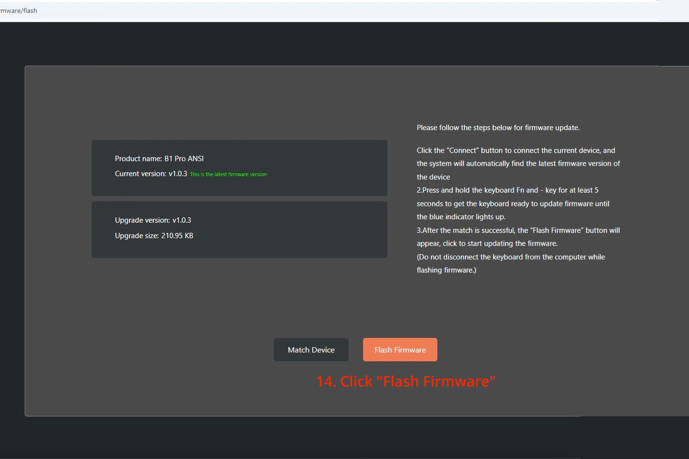Click the do not disconnect keyboard warning
Image resolution: width=689 pixels, height=459 pixels.
[x=511, y=257]
